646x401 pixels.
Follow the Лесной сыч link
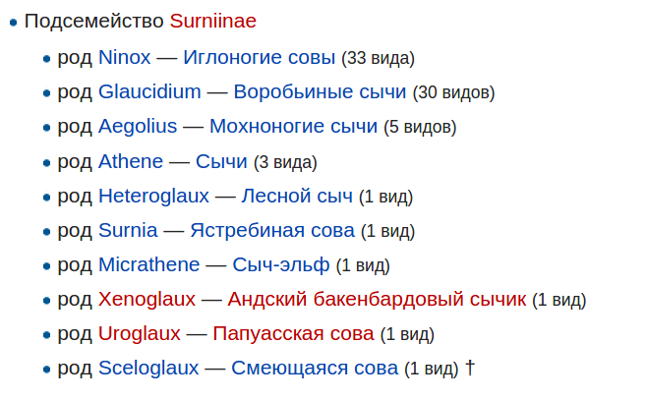pyautogui.click(x=297, y=196)
